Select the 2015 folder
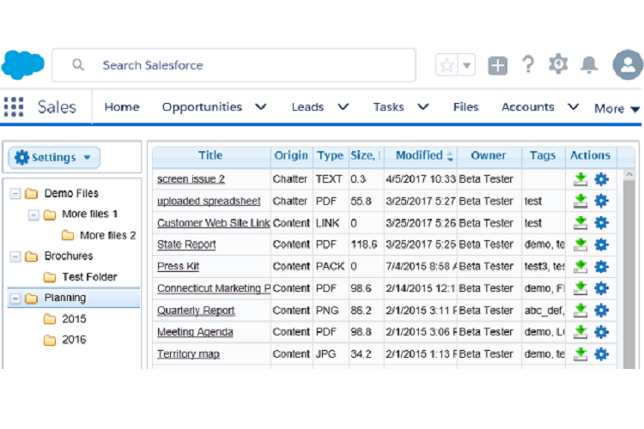 (x=74, y=319)
